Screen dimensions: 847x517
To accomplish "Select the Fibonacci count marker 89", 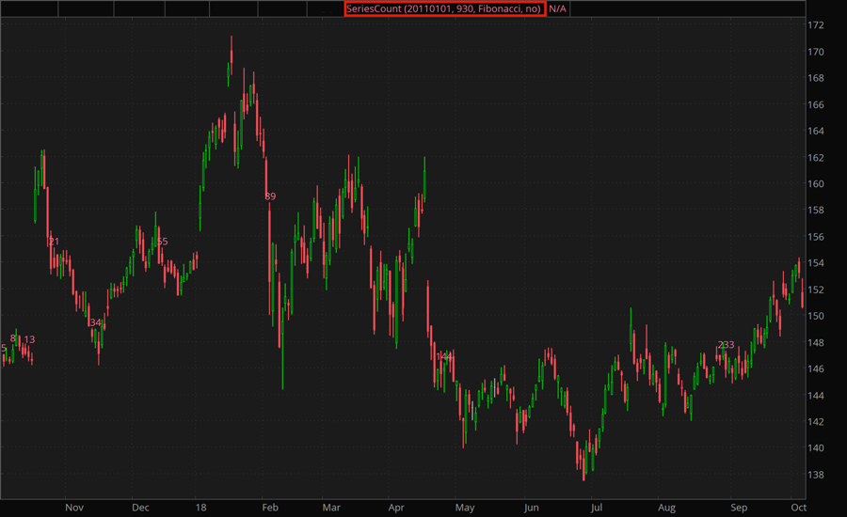I will pyautogui.click(x=270, y=196).
